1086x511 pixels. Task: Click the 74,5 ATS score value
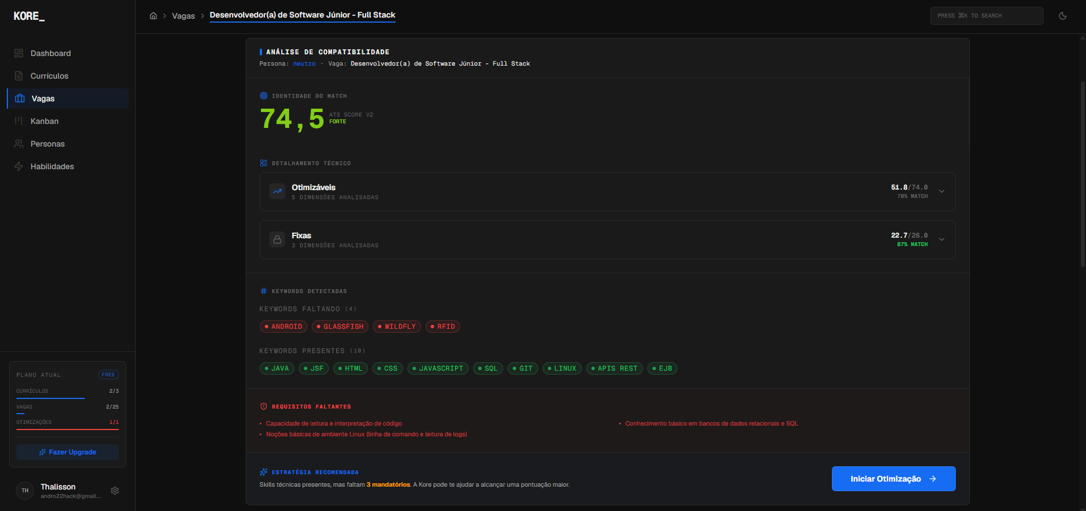[292, 119]
